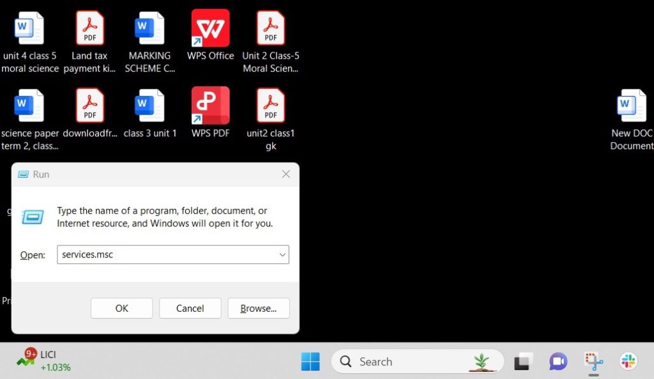The height and width of the screenshot is (379, 654).
Task: Open the Windows Start menu
Action: coord(311,362)
